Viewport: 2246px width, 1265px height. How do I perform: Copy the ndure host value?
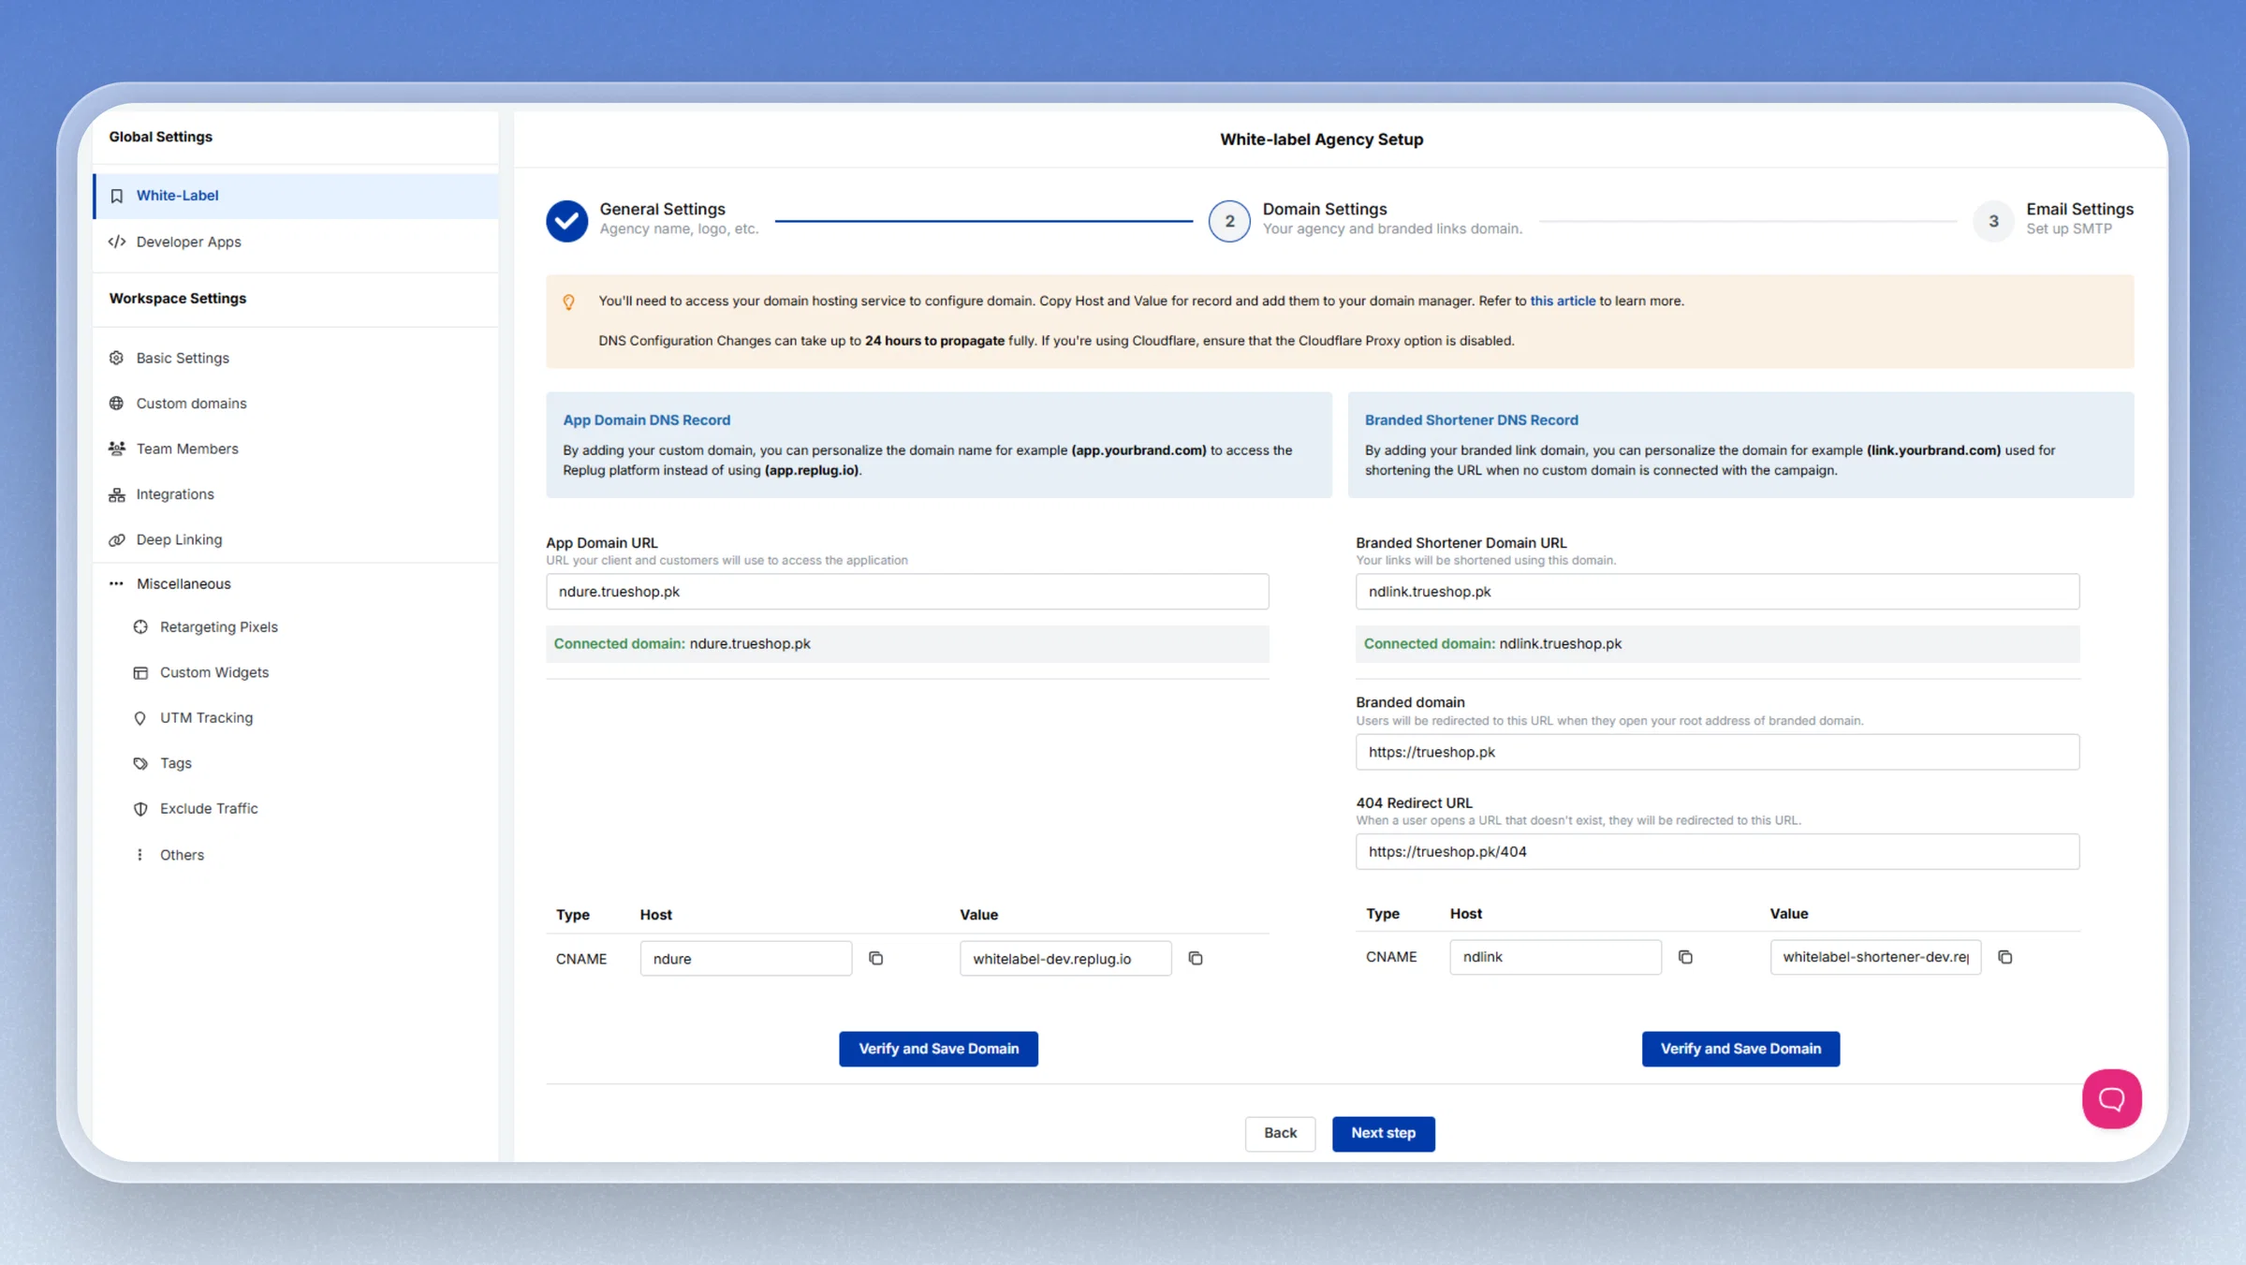875,958
